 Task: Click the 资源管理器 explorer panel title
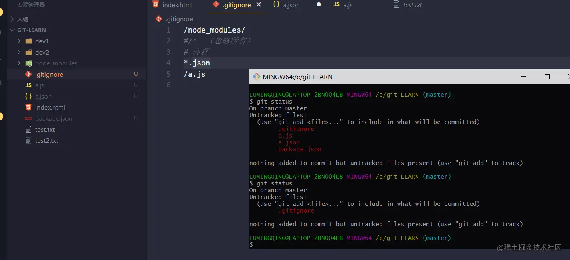click(31, 5)
